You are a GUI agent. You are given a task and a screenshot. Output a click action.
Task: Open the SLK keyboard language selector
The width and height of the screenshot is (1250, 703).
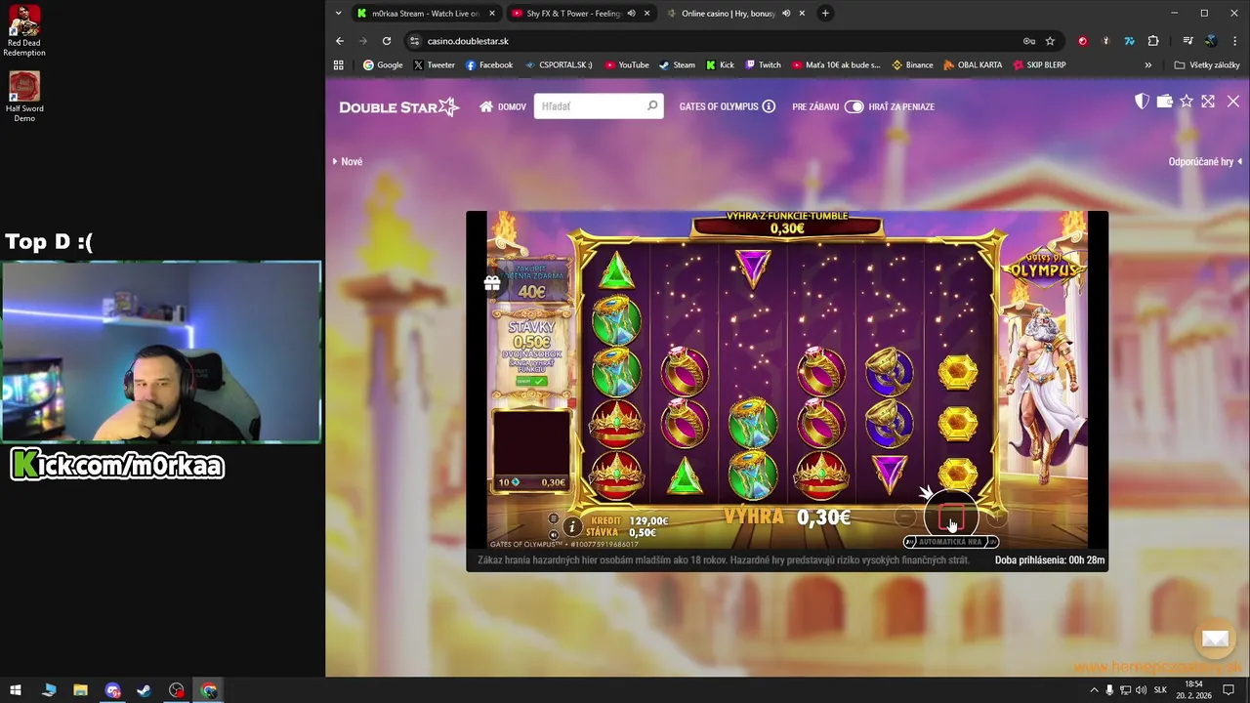(x=1160, y=690)
